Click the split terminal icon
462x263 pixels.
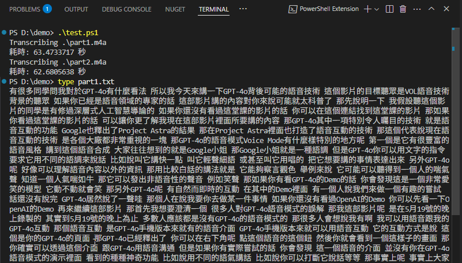tap(389, 9)
